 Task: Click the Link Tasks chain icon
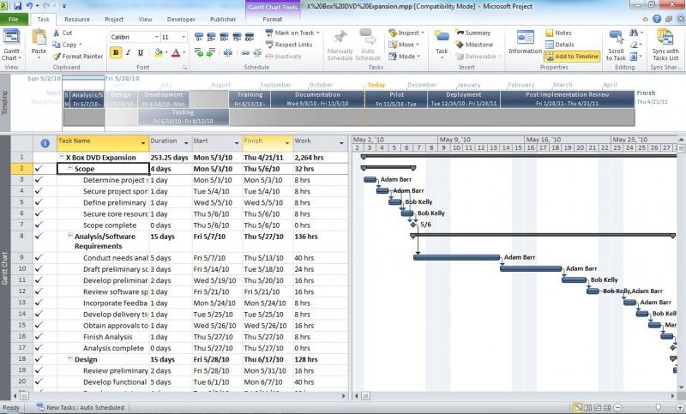245,53
